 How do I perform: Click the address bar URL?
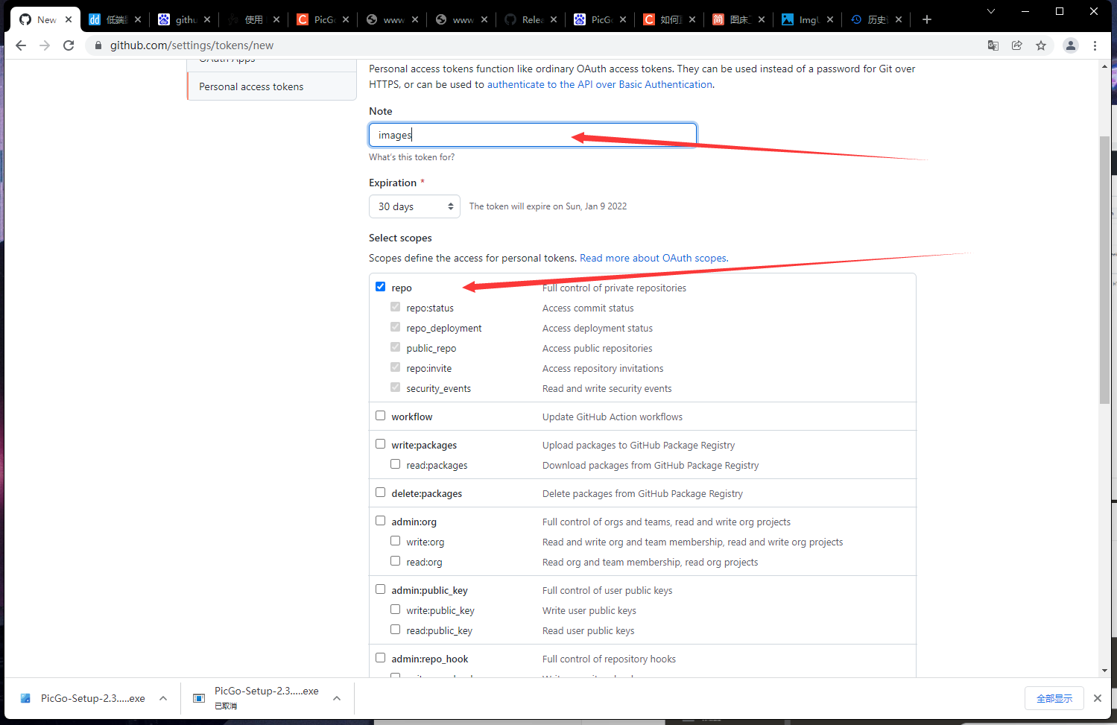(192, 45)
